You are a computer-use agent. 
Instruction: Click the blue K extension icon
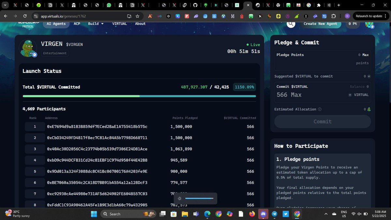pos(178,16)
